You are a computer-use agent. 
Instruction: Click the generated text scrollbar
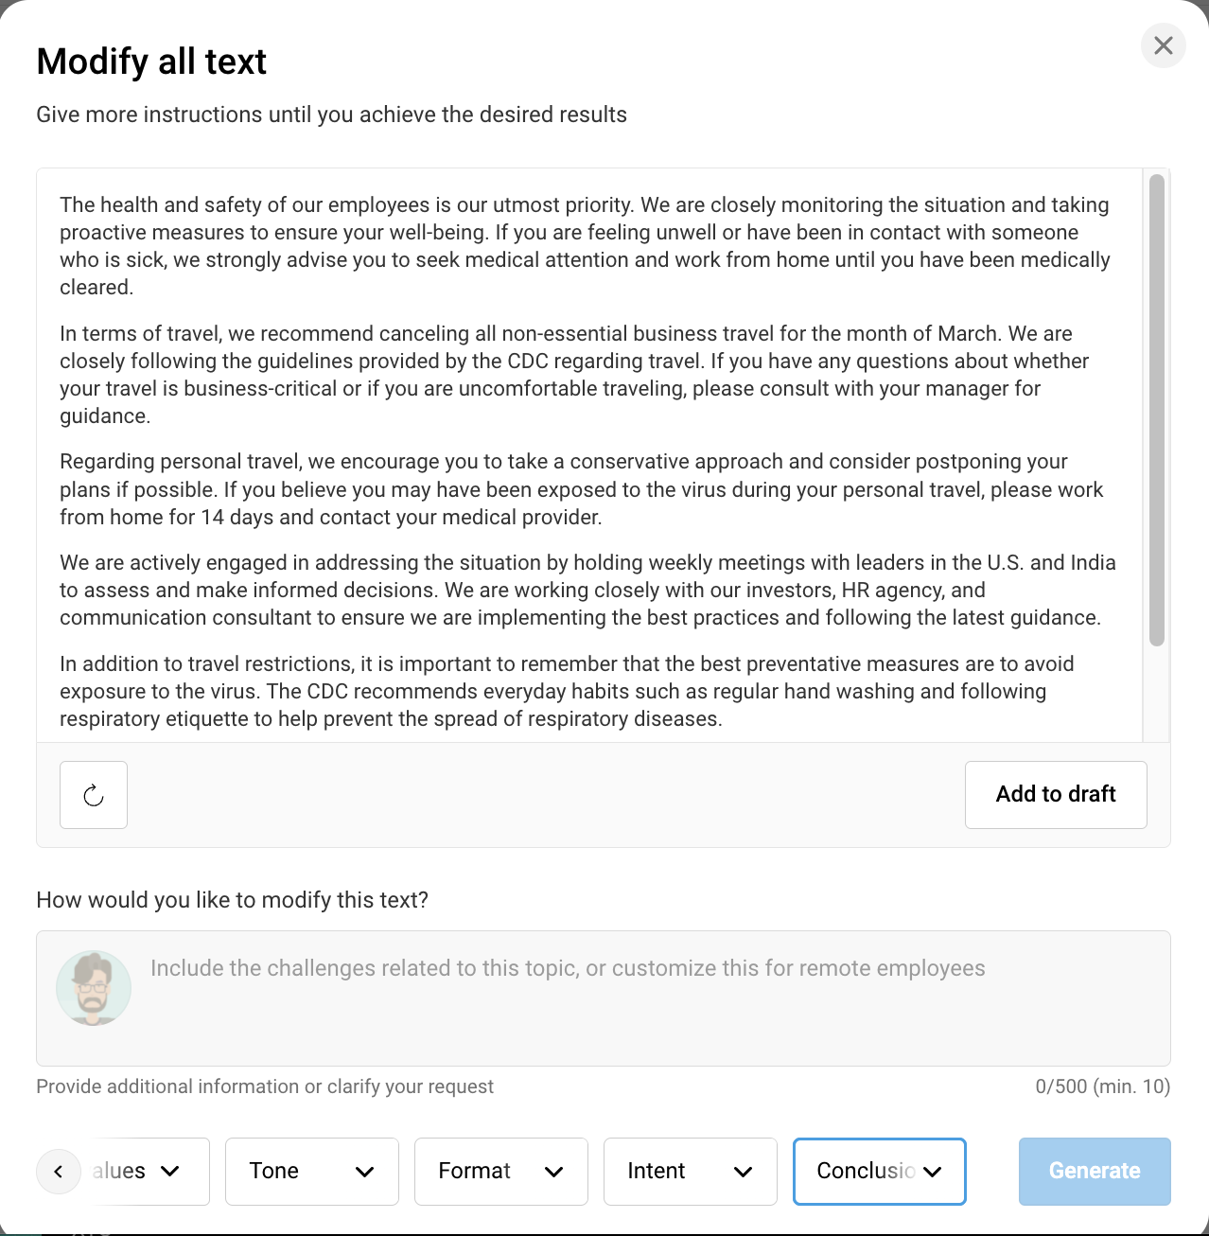[x=1155, y=407]
